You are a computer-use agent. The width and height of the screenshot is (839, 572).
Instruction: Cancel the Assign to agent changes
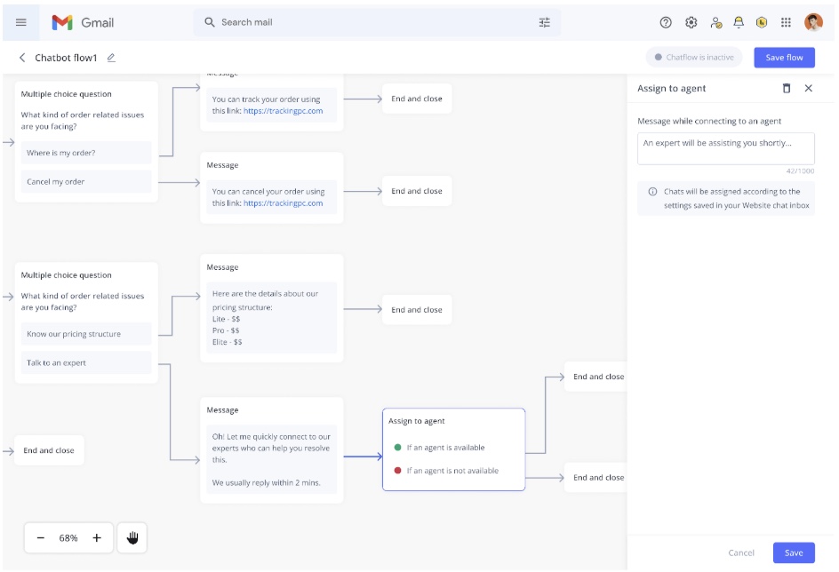tap(740, 552)
